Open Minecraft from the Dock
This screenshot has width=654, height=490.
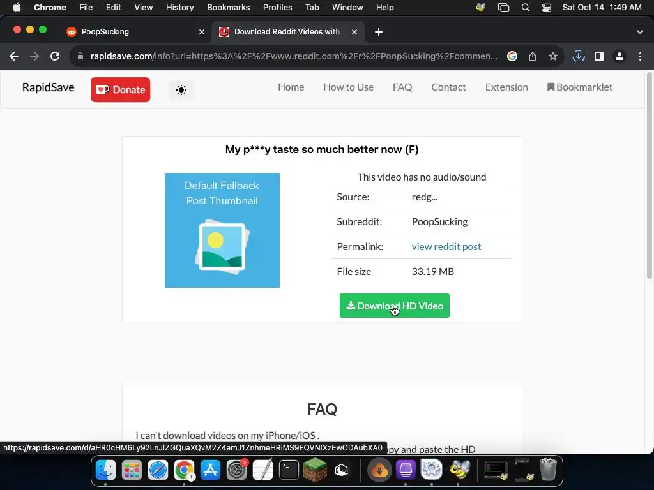[315, 470]
